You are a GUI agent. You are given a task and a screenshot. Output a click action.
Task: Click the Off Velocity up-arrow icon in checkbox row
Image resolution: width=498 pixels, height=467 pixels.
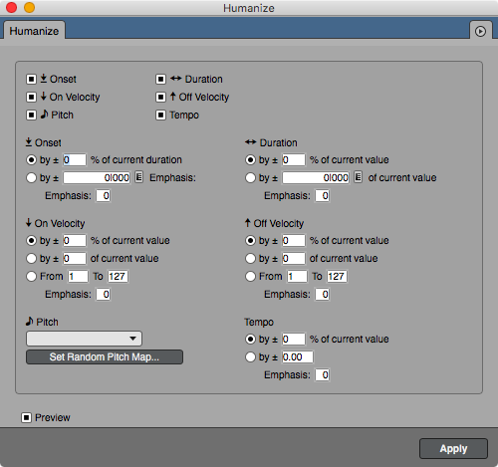172,97
